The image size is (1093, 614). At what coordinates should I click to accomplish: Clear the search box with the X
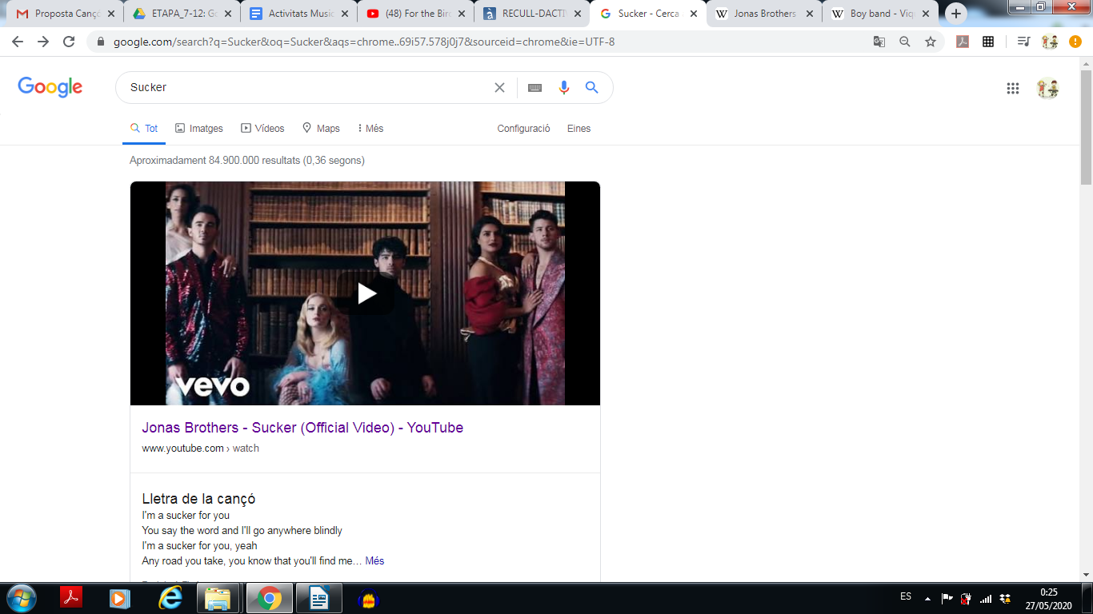[499, 88]
